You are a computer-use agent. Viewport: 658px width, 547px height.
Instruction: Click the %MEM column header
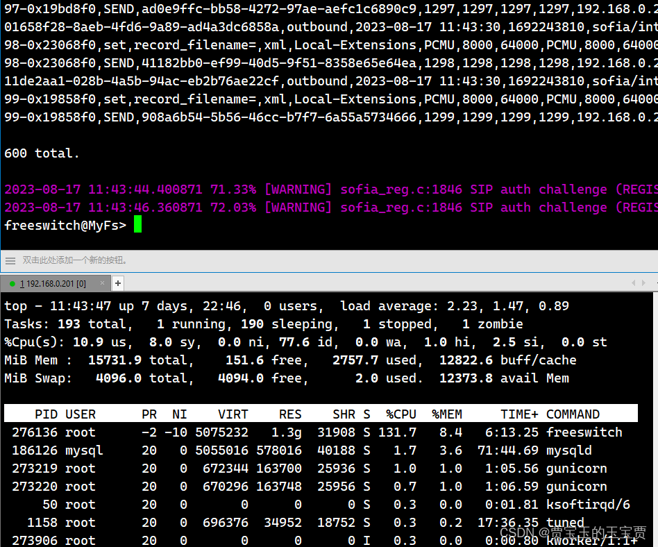coord(447,414)
